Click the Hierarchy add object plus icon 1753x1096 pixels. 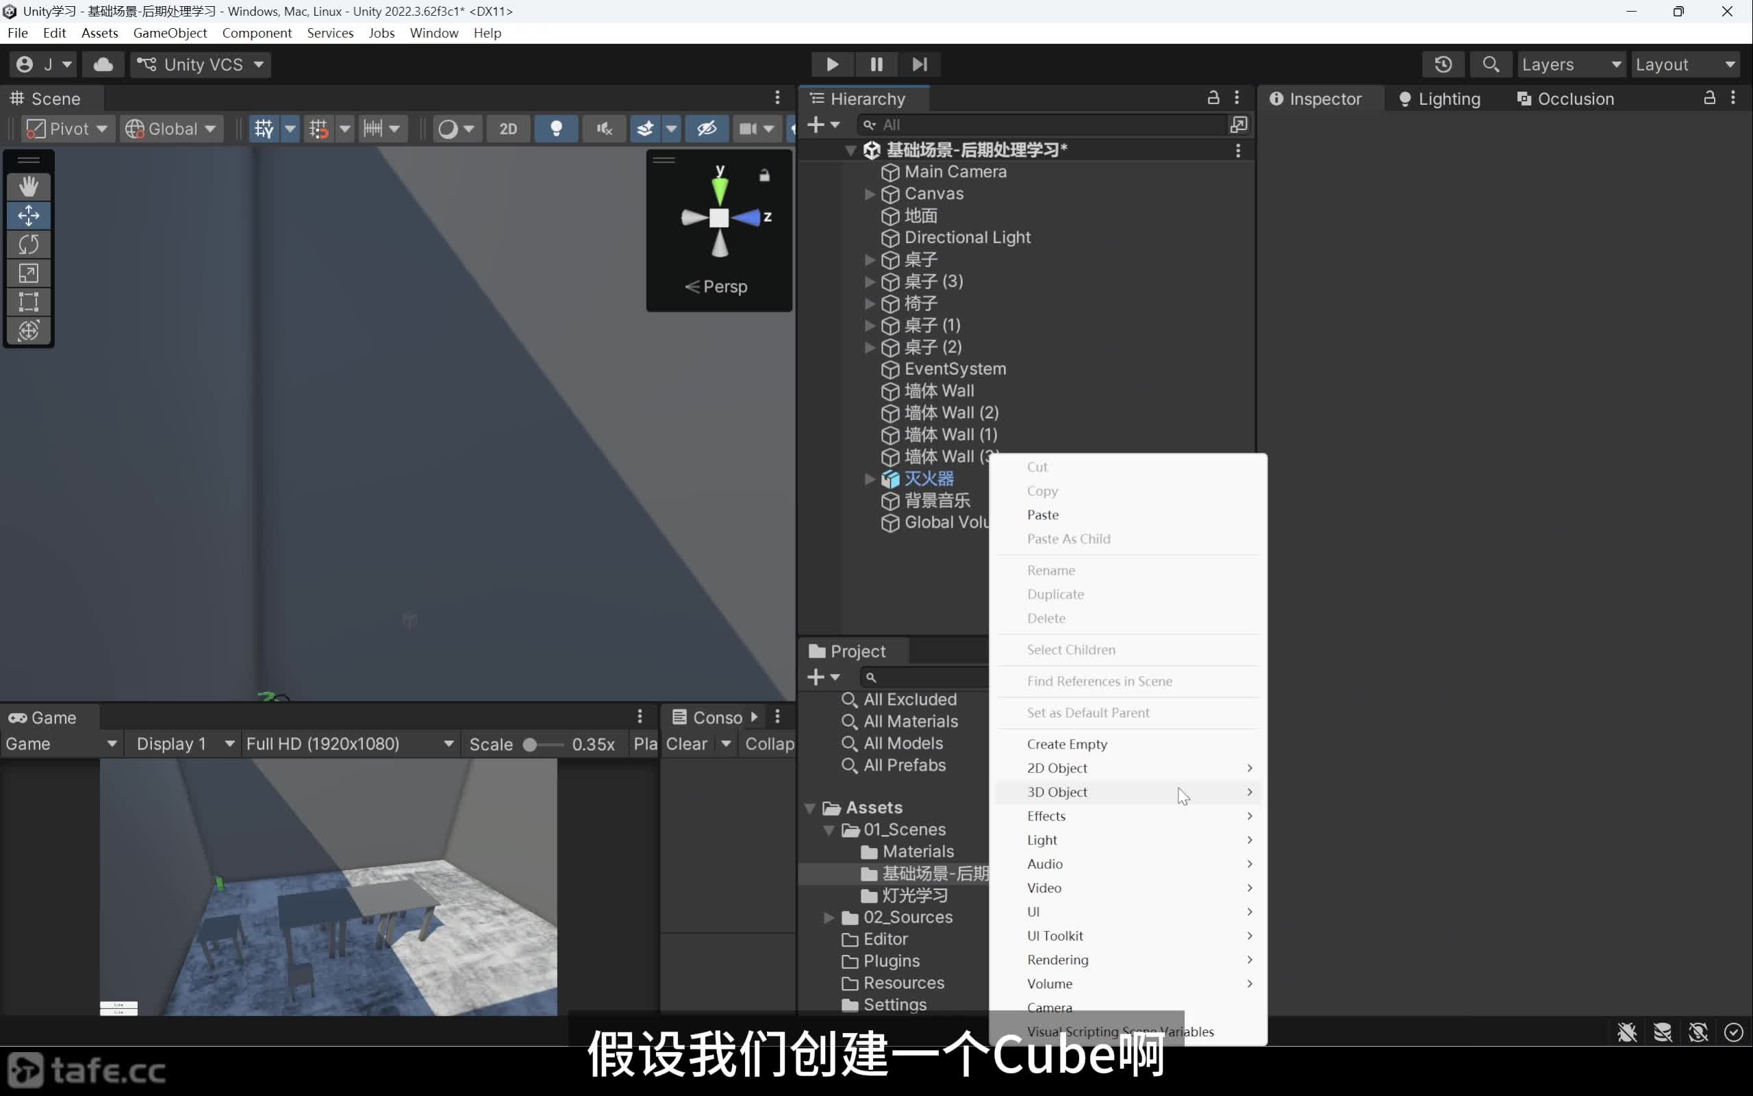pyautogui.click(x=816, y=125)
